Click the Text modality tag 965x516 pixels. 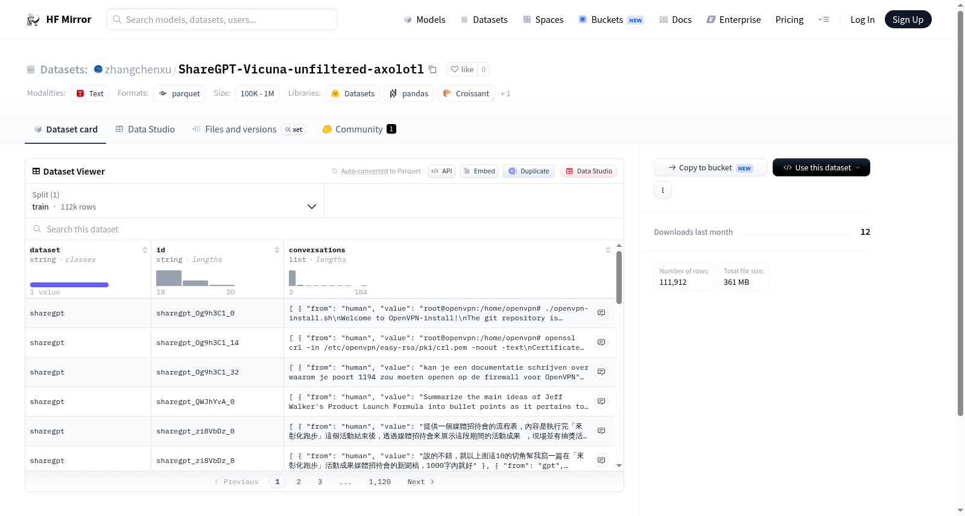[x=90, y=93]
